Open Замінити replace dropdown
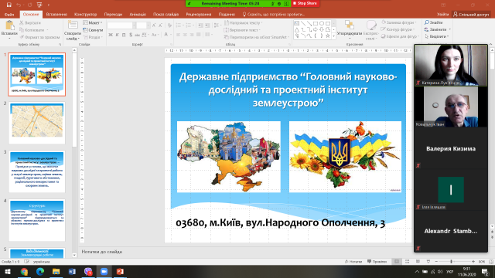Screen dimensions: 495x278 point(437,29)
